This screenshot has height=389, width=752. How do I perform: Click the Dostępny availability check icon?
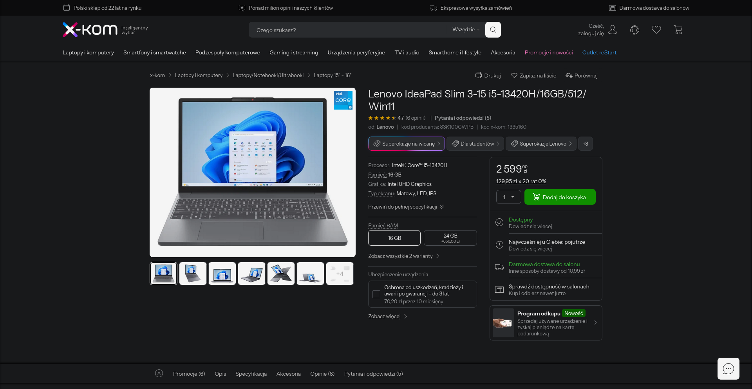(499, 222)
